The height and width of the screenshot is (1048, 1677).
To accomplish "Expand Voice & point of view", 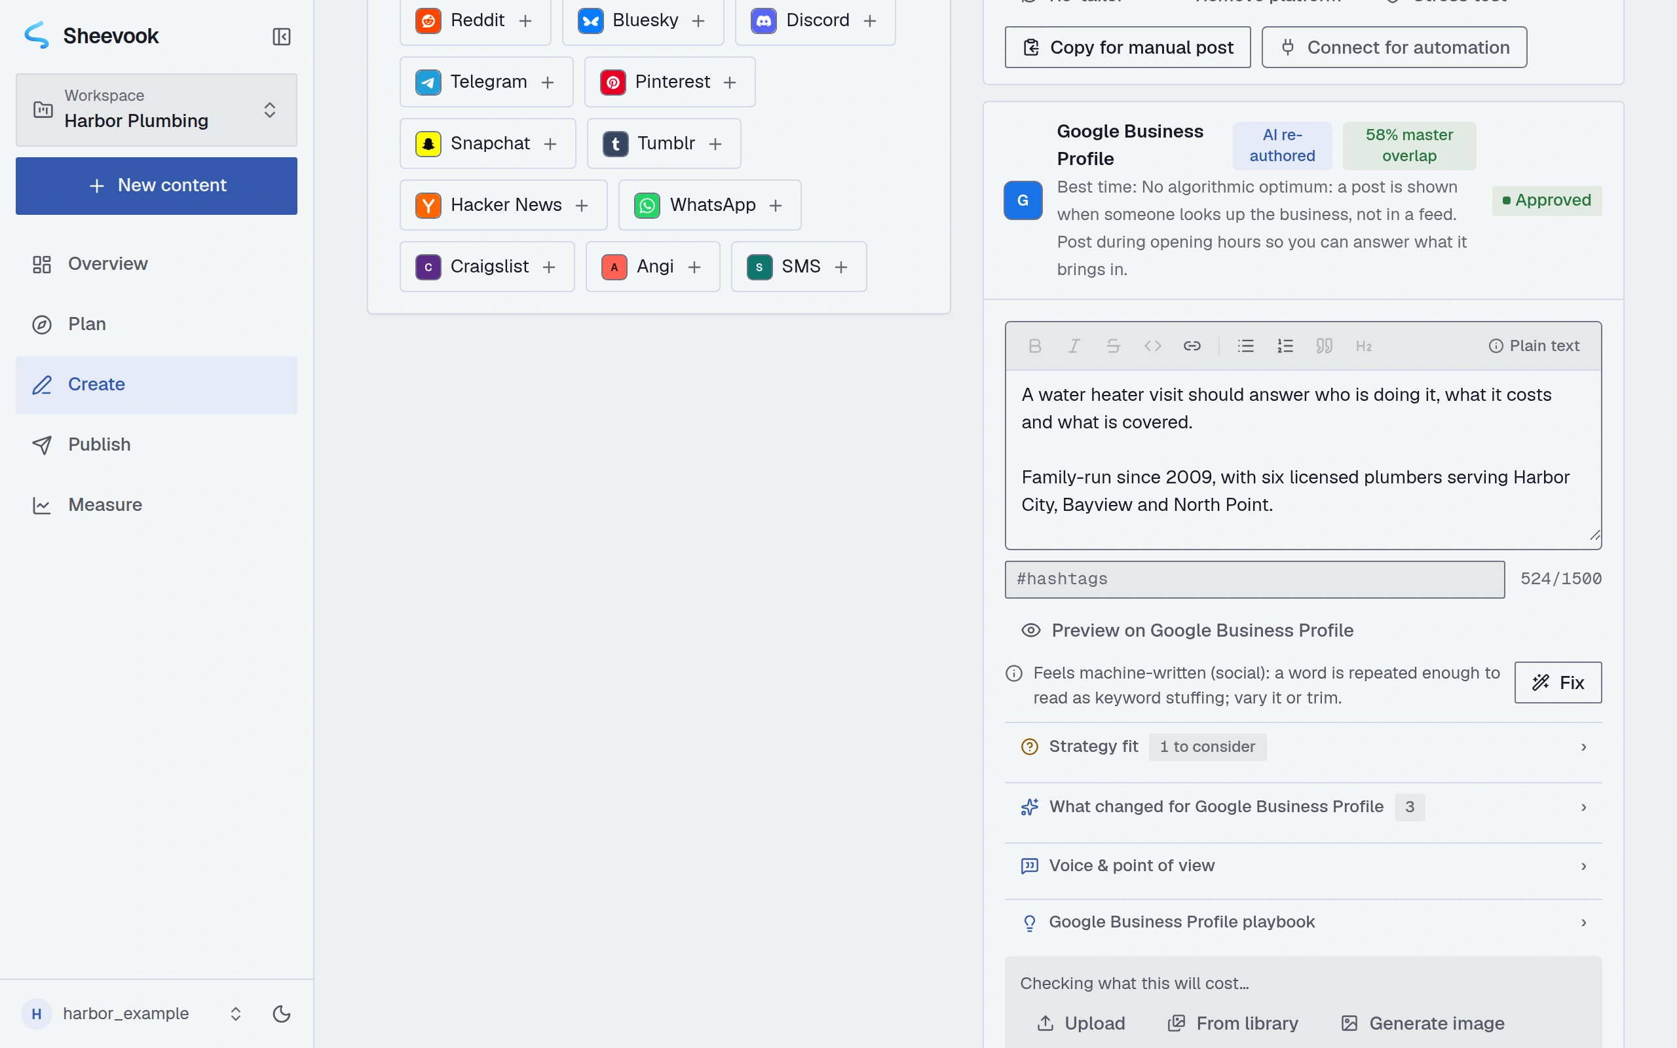I will tap(1303, 866).
